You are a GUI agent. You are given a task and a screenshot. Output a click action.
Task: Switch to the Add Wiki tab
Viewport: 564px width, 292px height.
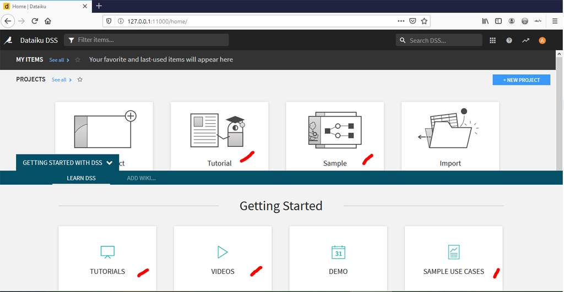coord(141,178)
